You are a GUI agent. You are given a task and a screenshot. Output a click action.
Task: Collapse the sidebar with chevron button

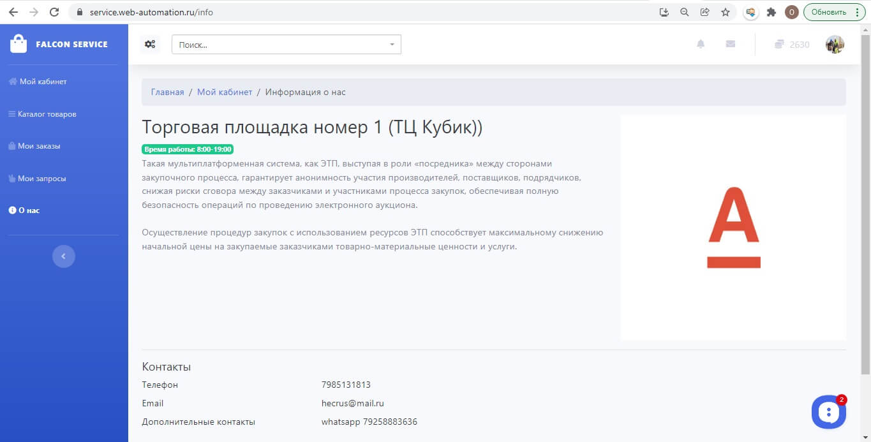pos(63,256)
